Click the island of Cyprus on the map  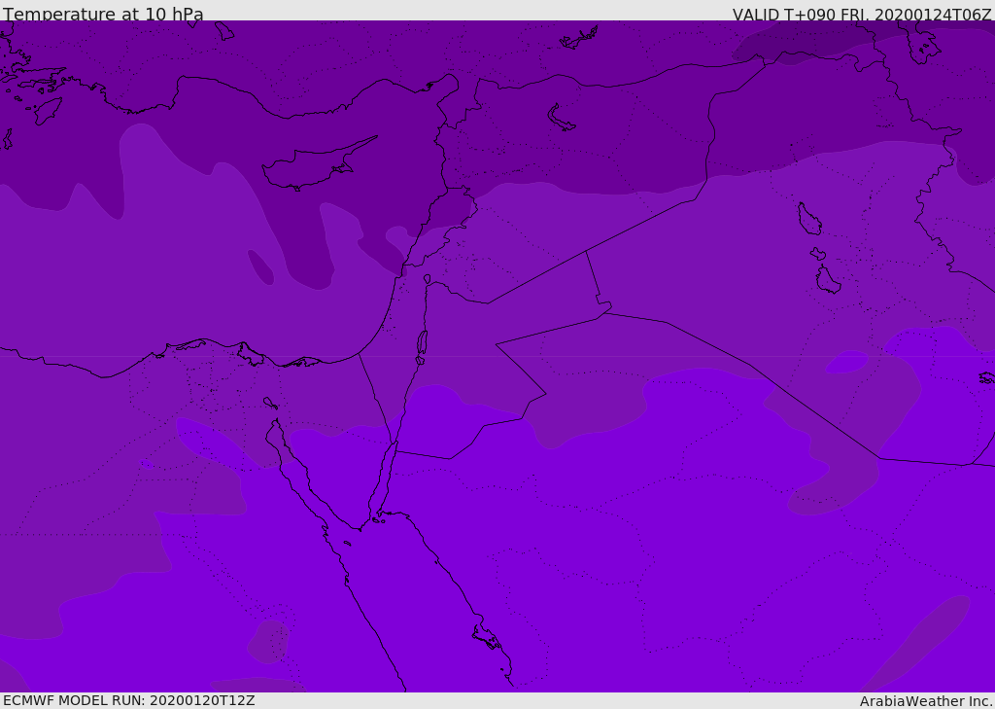pyautogui.click(x=318, y=165)
